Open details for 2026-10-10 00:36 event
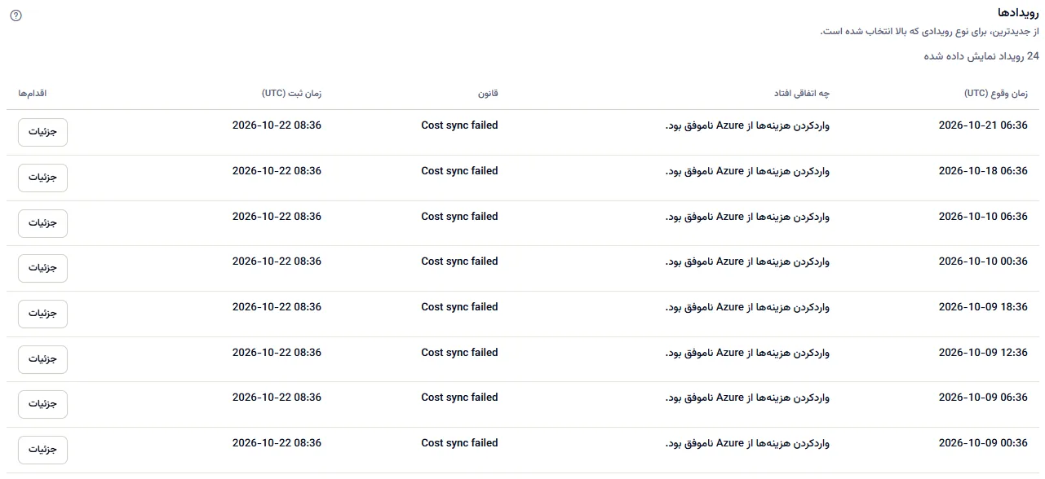 click(42, 268)
